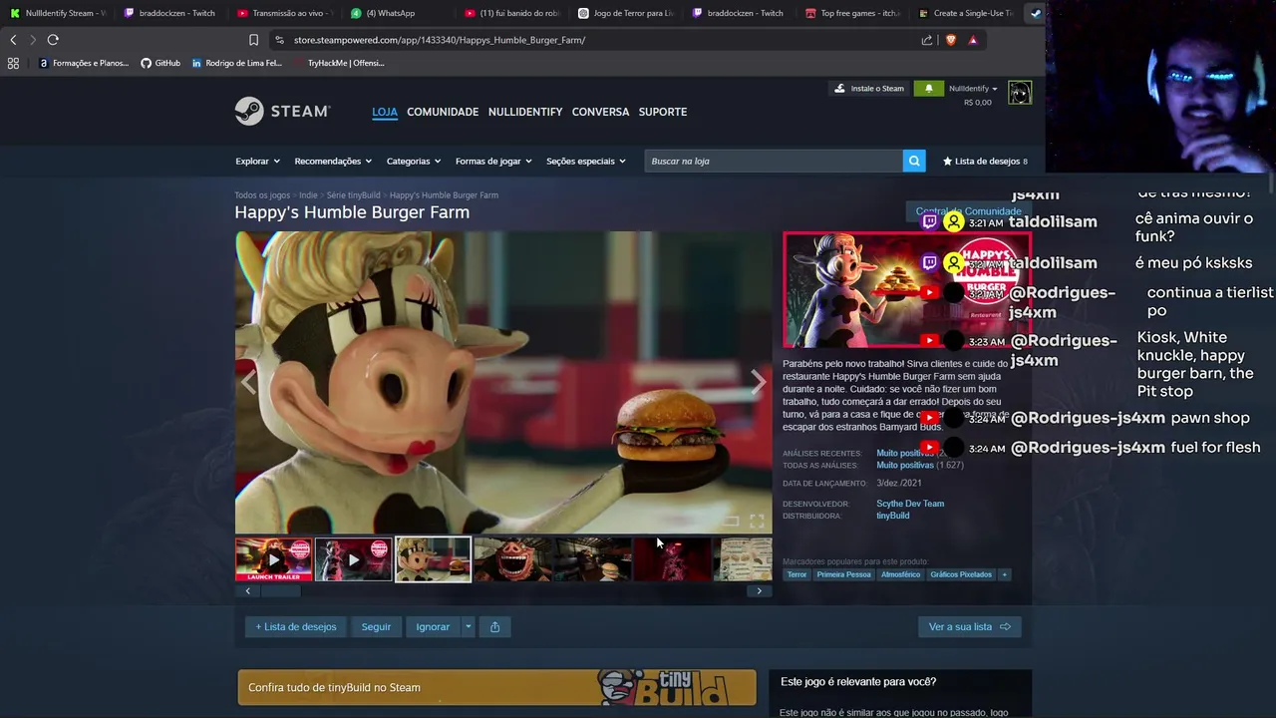The width and height of the screenshot is (1276, 718).
Task: Switch to the Jogo de Terror para Live tab
Action: [626, 13]
